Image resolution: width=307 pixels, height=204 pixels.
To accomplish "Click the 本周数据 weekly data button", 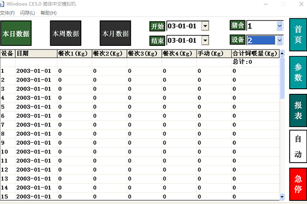I will click(65, 34).
